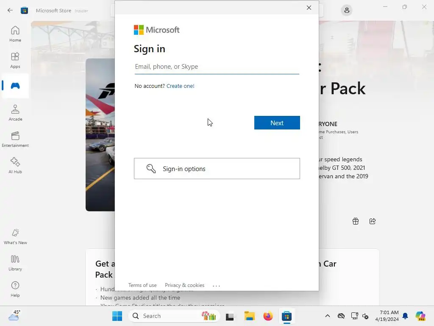
Task: Click the Microsoft Store logo icon
Action: 24,11
